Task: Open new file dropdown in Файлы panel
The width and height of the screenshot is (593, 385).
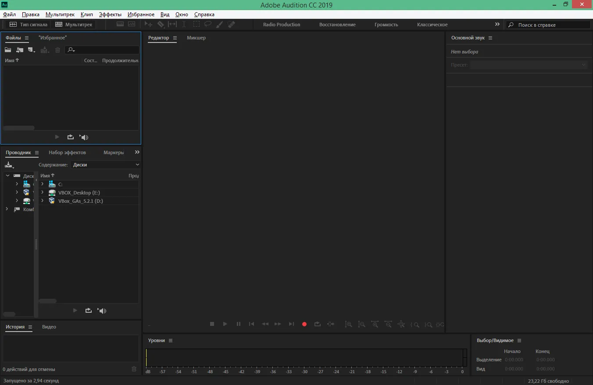Action: point(32,50)
